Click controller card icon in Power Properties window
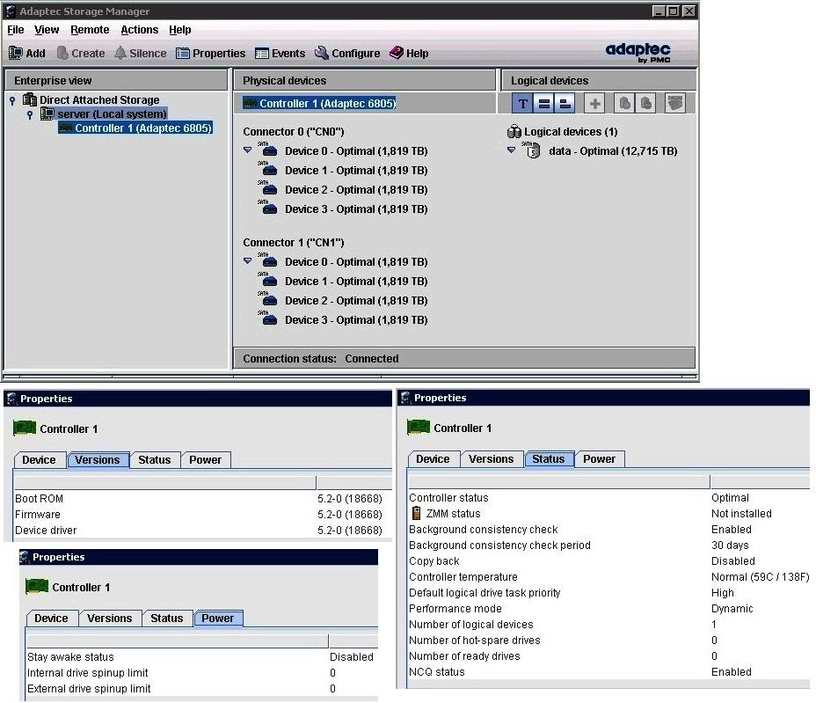The image size is (816, 703). click(37, 586)
